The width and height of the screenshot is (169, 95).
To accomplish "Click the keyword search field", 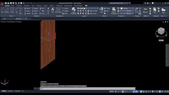I will [119, 3].
